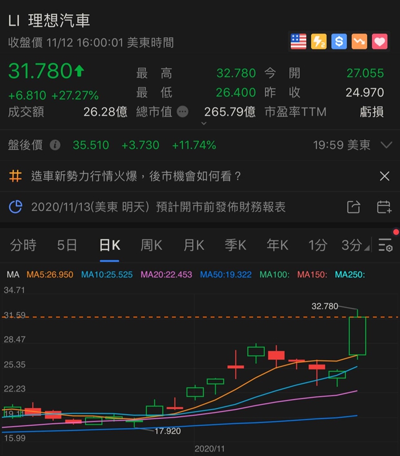This screenshot has height=456, width=400.
Task: Open the 總市值 more-info bubble icon
Action: pos(182,112)
